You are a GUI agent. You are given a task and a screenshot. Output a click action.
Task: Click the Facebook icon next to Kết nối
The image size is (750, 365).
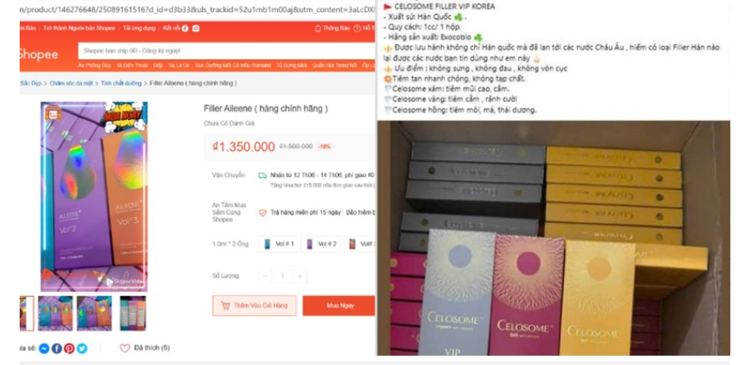pos(185,28)
